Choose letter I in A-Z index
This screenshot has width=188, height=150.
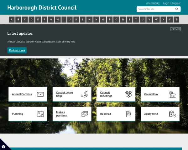64,19
